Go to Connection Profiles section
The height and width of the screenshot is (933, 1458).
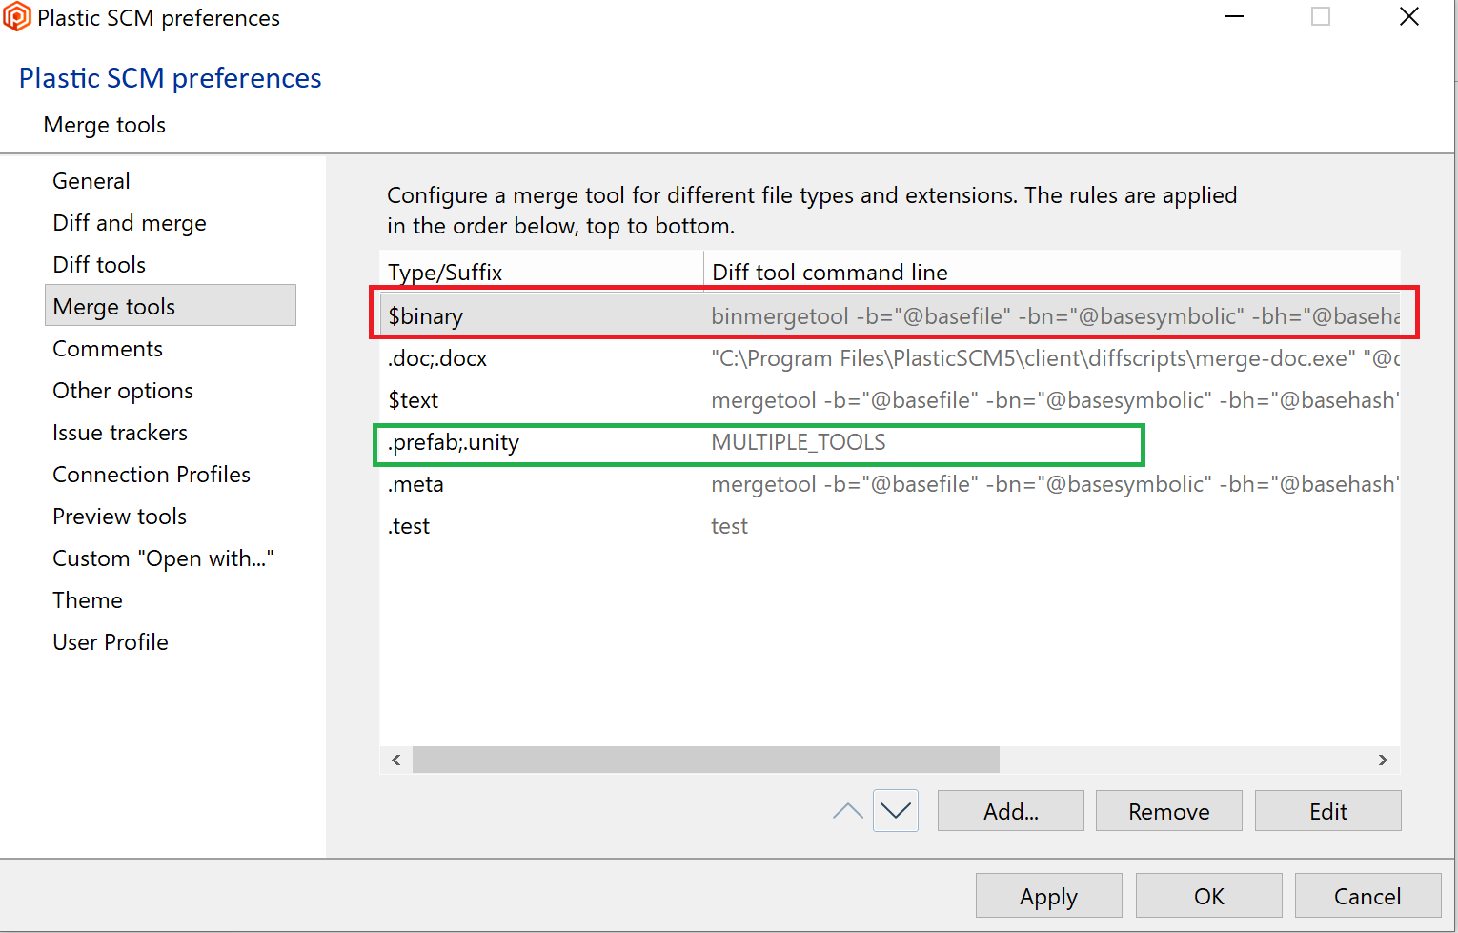coord(152,475)
